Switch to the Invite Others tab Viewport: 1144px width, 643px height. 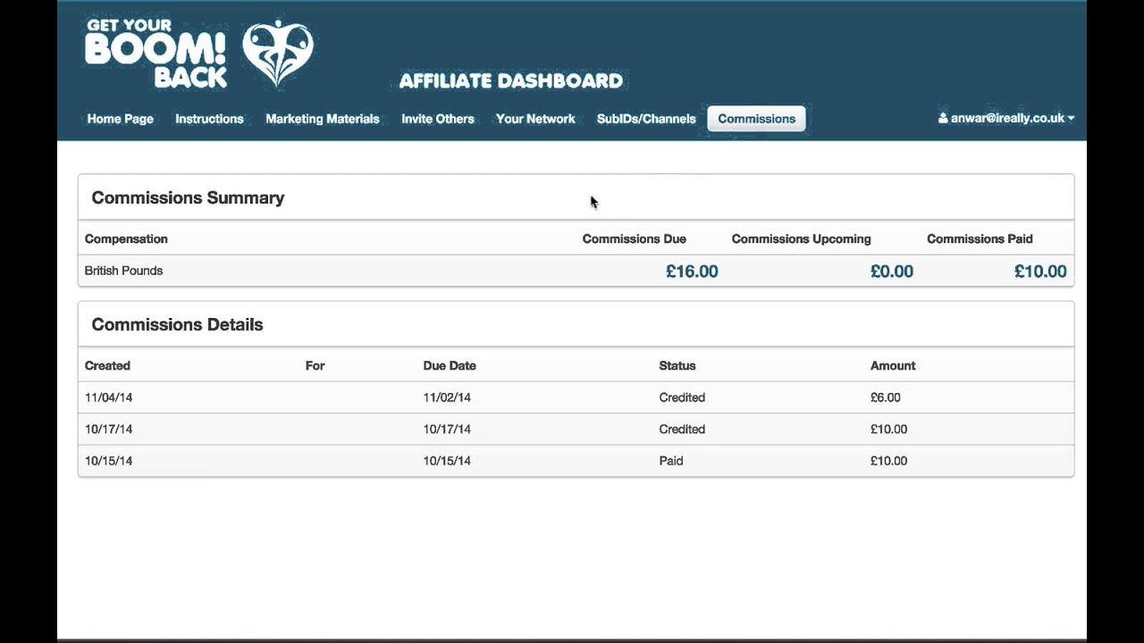pos(438,119)
